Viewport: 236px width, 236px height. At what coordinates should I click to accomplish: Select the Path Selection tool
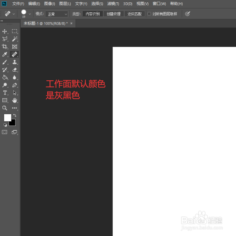(x=15, y=93)
